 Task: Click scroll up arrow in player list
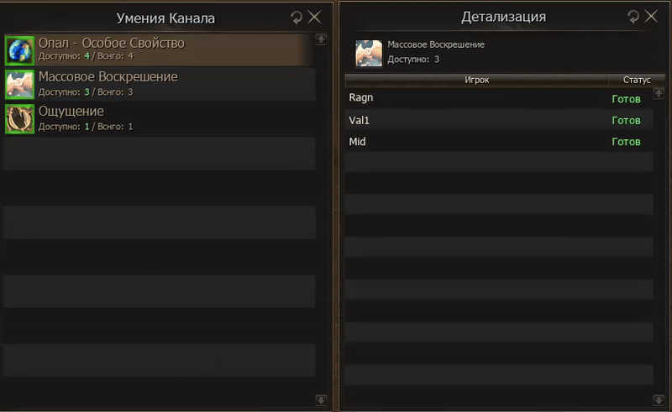pyautogui.click(x=659, y=93)
